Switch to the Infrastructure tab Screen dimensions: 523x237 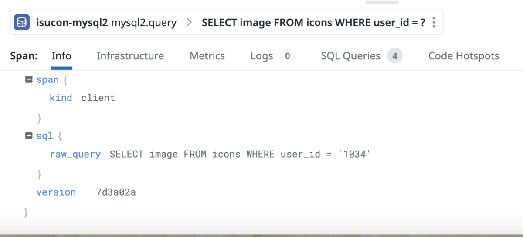point(130,56)
